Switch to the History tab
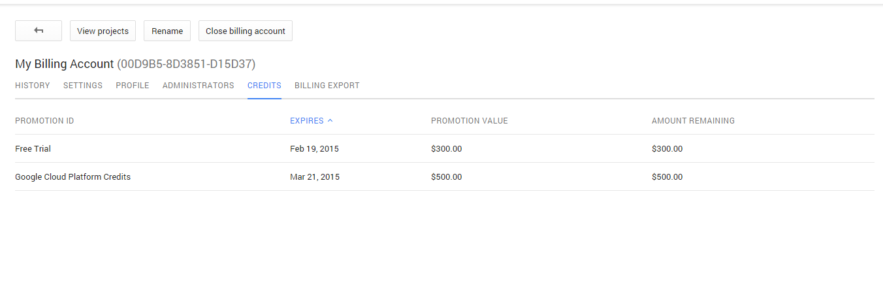883x283 pixels. click(x=33, y=86)
